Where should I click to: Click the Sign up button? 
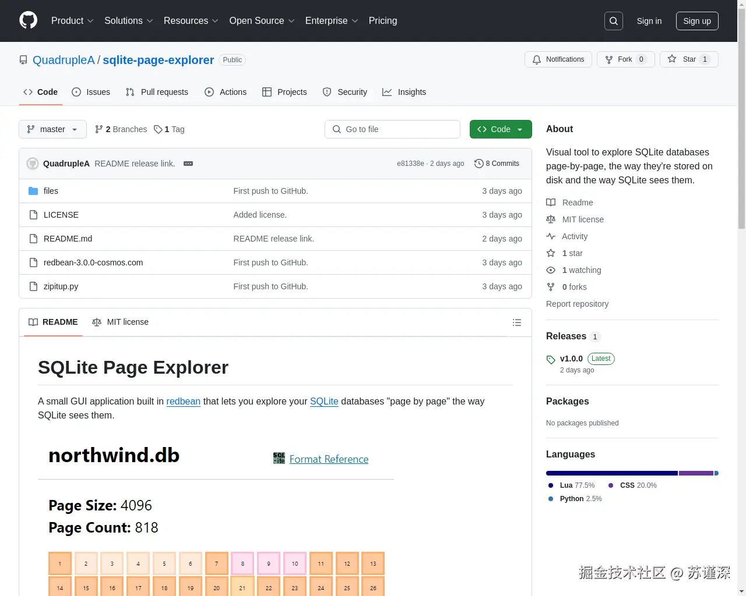tap(697, 20)
